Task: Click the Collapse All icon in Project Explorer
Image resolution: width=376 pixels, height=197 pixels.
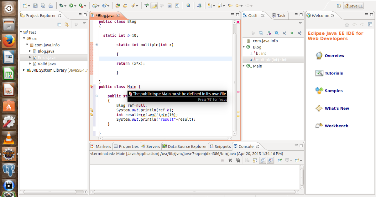Action: [x=59, y=24]
